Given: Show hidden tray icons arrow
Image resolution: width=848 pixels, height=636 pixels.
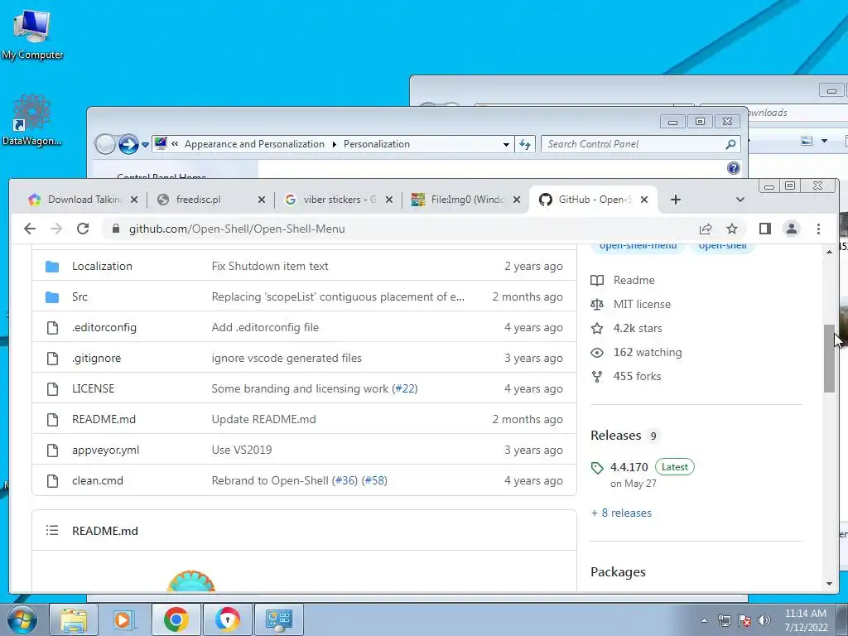Looking at the screenshot, I should [x=704, y=620].
